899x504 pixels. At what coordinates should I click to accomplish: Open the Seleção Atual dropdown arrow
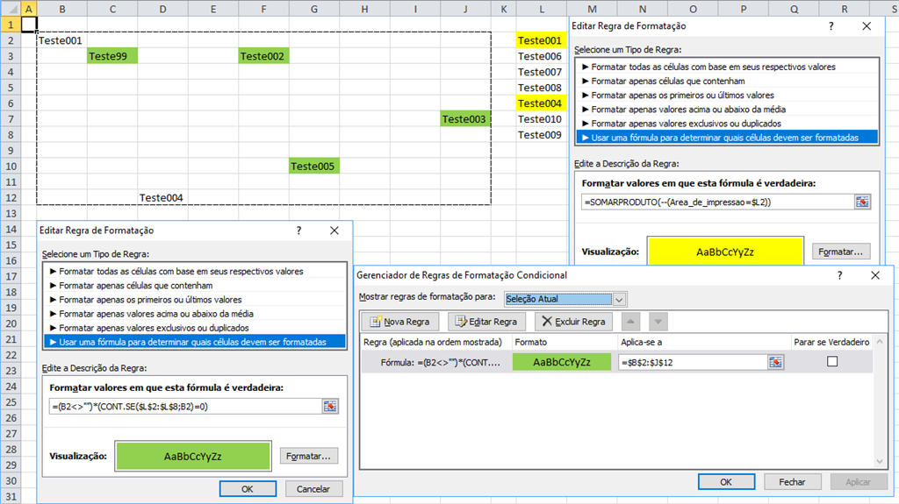point(619,299)
